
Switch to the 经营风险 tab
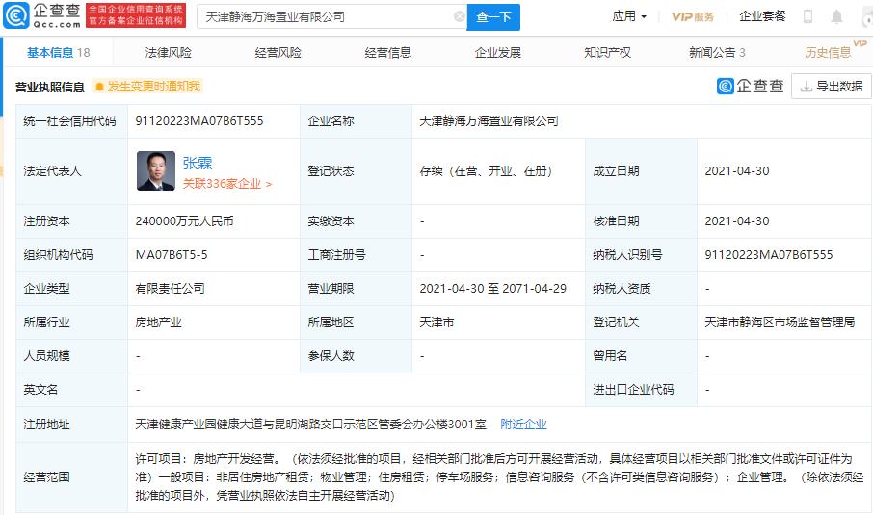tap(278, 52)
